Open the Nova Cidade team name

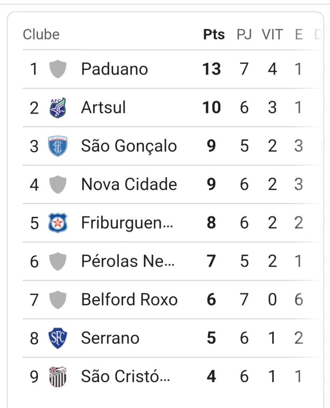(x=129, y=184)
